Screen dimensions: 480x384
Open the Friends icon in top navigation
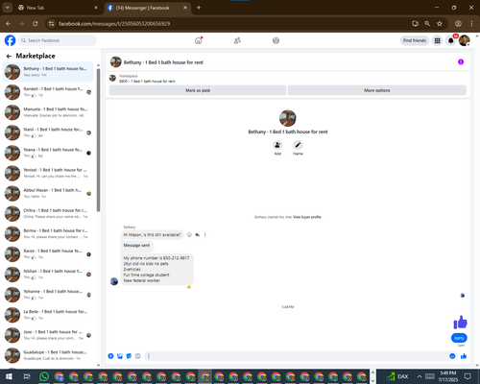tap(237, 40)
